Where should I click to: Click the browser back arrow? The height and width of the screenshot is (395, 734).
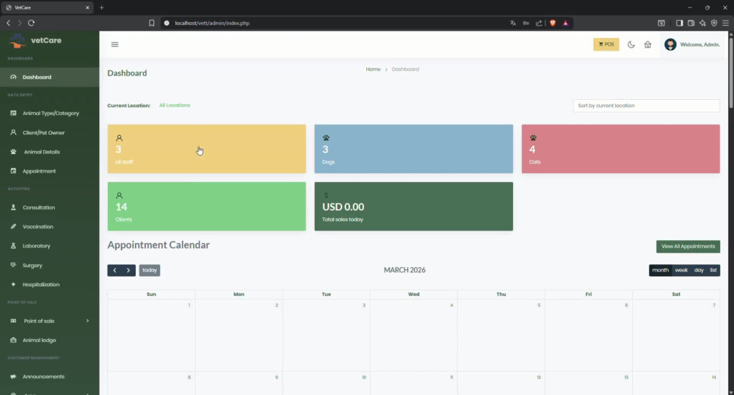tap(8, 23)
